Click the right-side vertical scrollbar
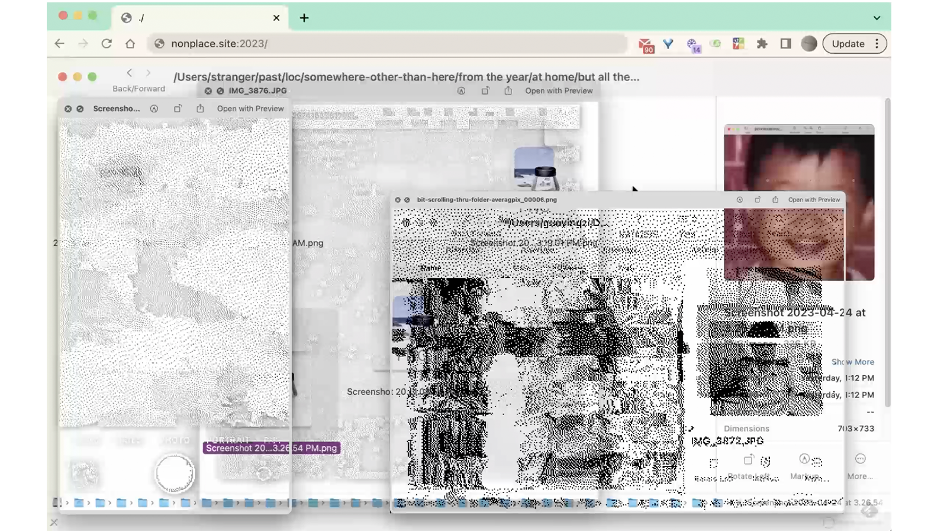Viewport: 947px width, 532px height. pos(887,254)
